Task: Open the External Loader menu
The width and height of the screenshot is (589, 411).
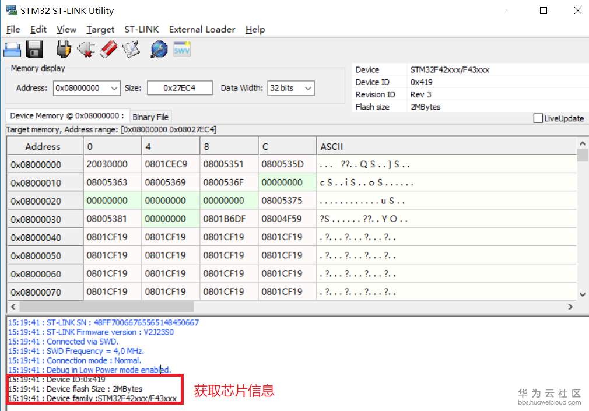Action: pyautogui.click(x=202, y=29)
